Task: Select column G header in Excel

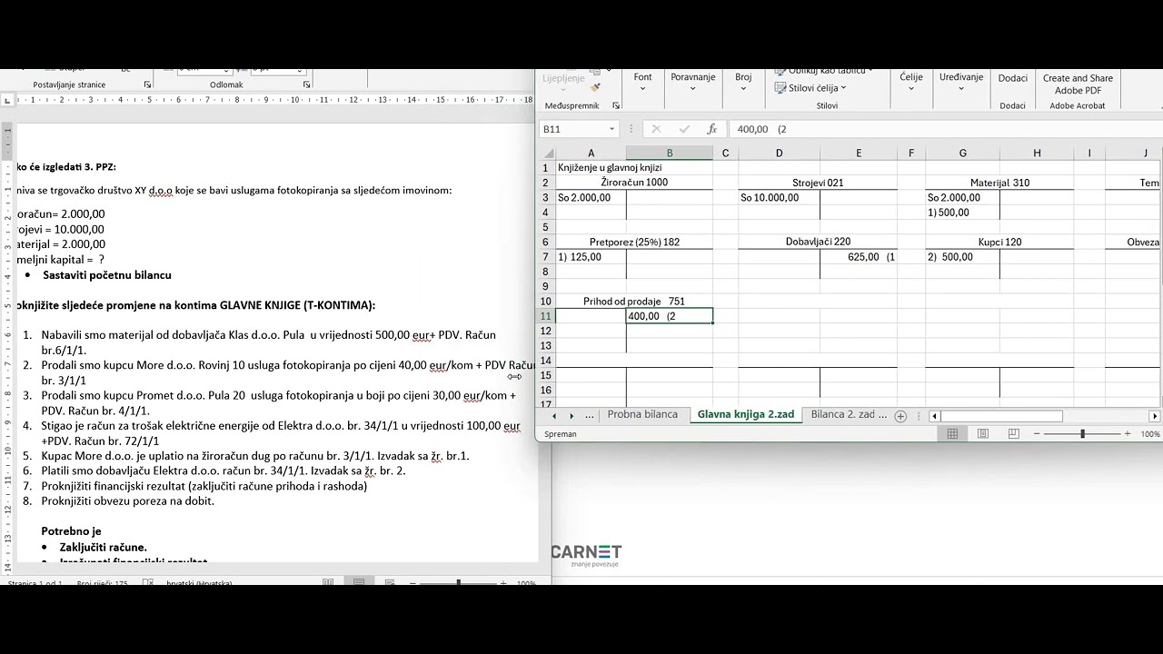Action: click(963, 153)
